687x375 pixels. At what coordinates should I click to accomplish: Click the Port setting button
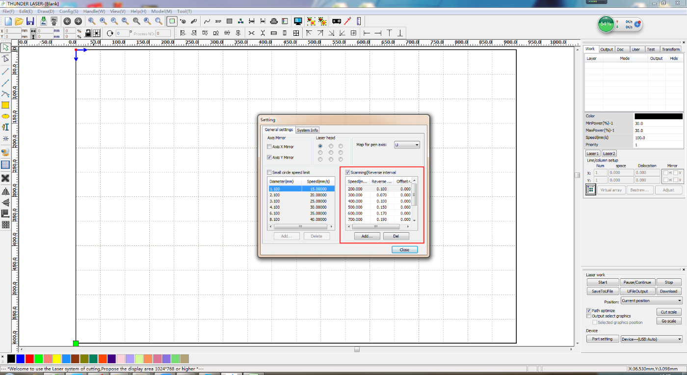coord(602,339)
